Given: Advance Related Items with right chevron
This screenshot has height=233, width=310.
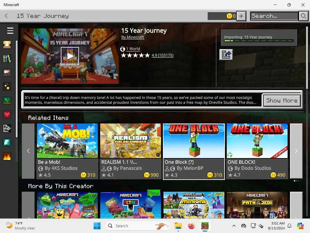Looking at the screenshot, I should pyautogui.click(x=296, y=151).
